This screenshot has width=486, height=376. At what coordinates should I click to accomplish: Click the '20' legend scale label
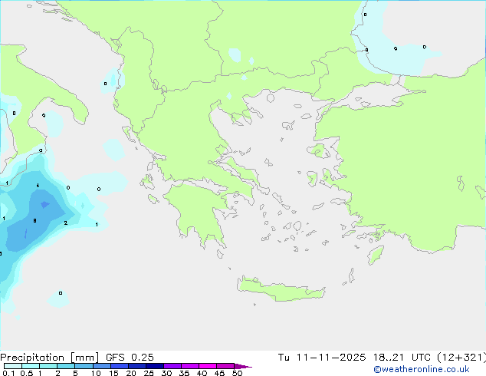pyautogui.click(x=131, y=373)
